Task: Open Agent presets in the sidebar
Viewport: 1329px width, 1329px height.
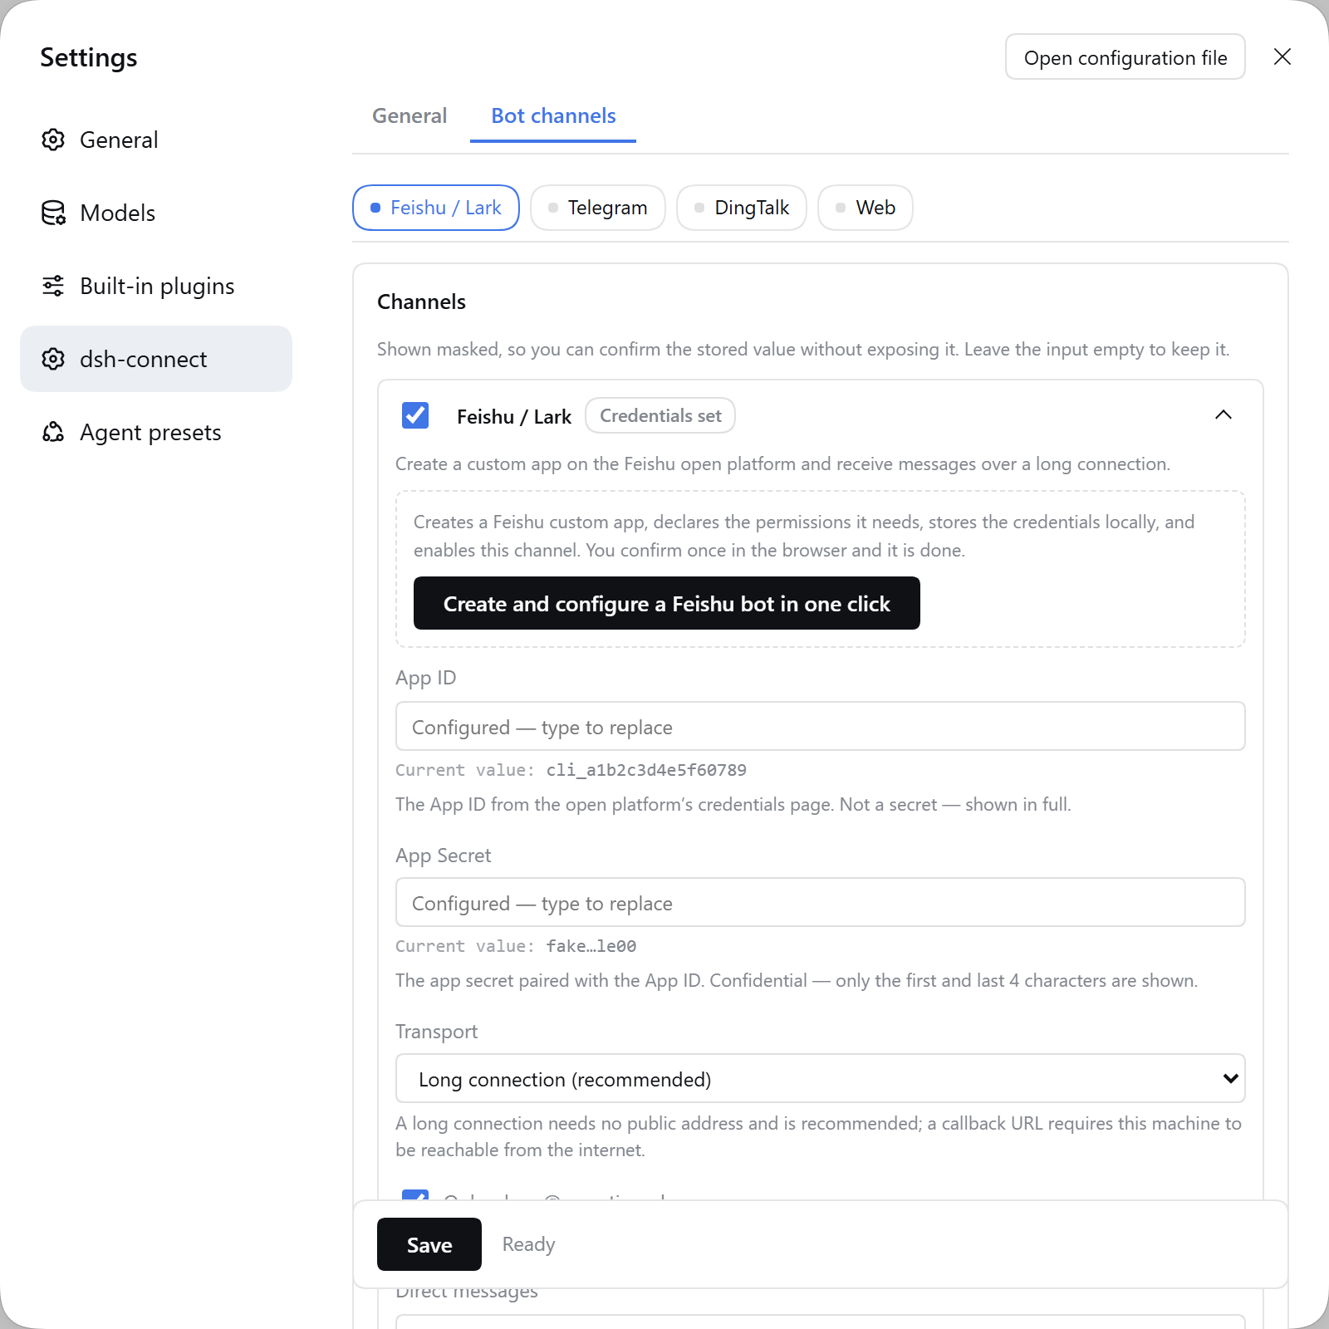Action: 156,432
